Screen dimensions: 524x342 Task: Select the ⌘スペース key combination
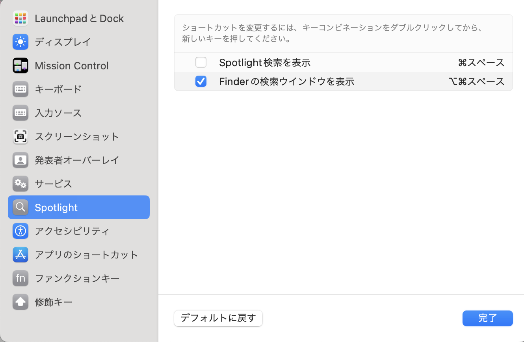pos(481,62)
